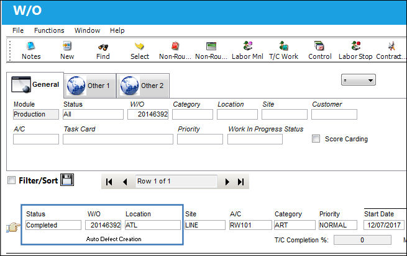Tick the Score Carding checkbox
Viewport: 407px width, 256px height.
316,138
